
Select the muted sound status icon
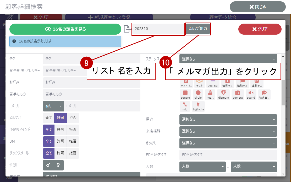click(x=251, y=94)
